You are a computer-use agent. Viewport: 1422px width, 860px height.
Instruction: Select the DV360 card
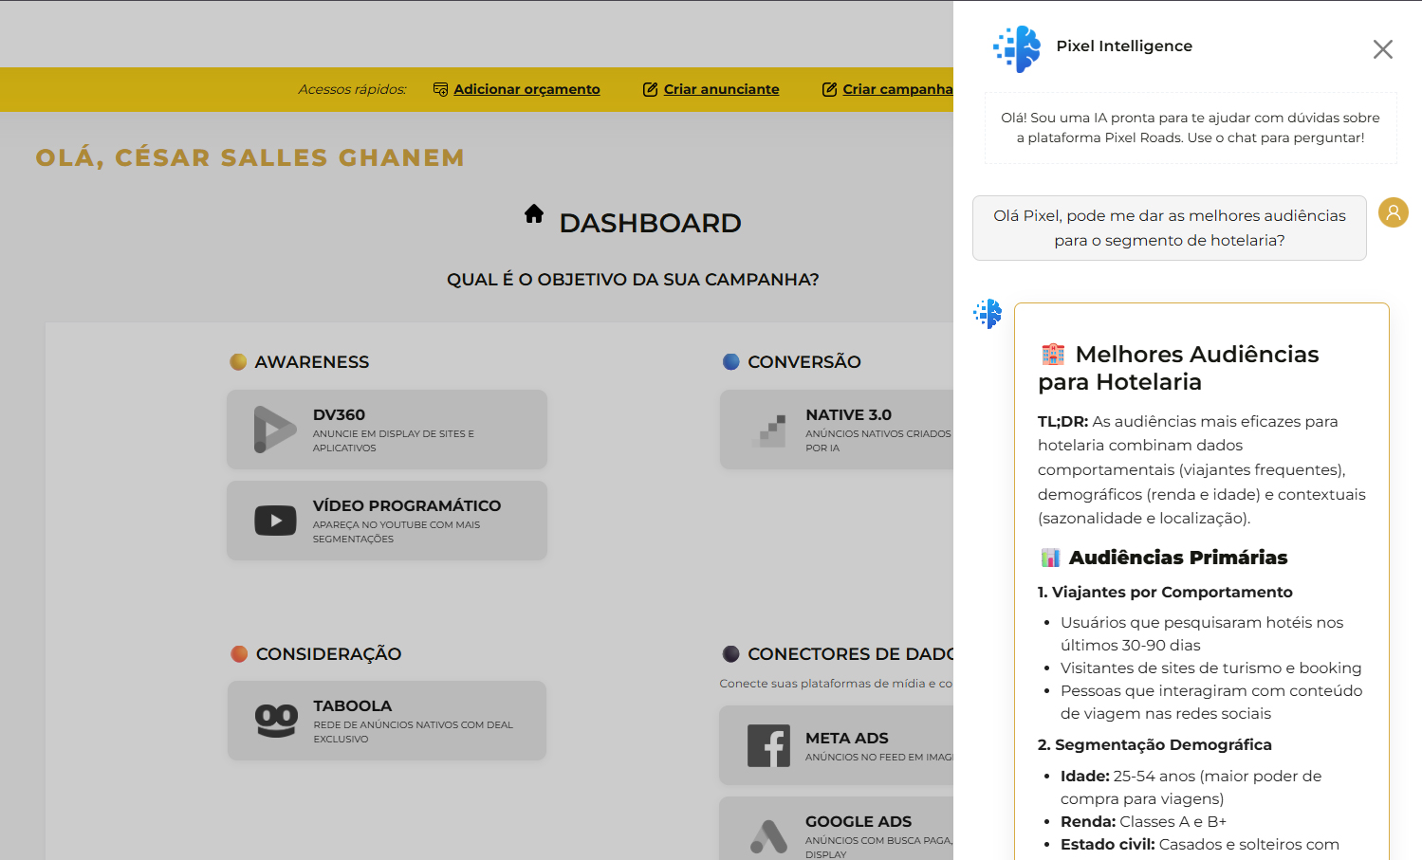[x=387, y=430]
